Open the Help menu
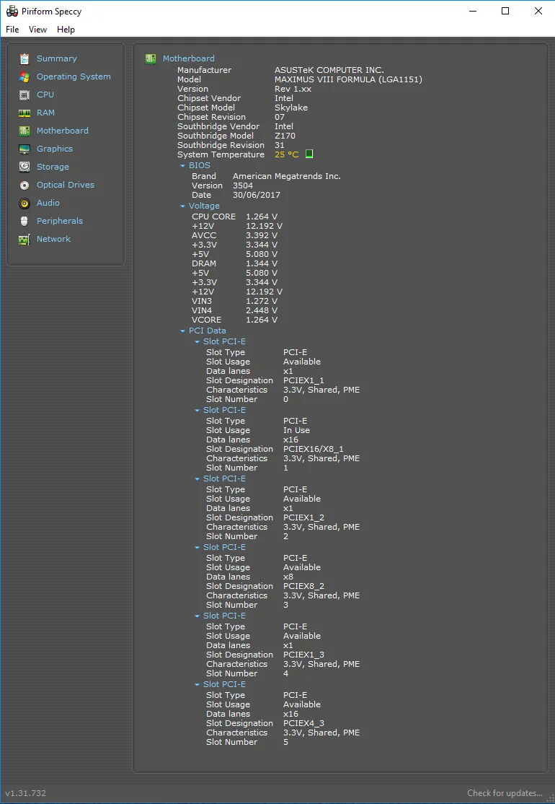 point(66,30)
